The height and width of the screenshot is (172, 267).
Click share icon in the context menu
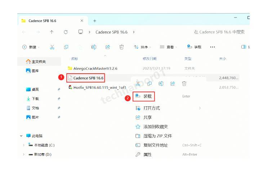[x=173, y=84]
